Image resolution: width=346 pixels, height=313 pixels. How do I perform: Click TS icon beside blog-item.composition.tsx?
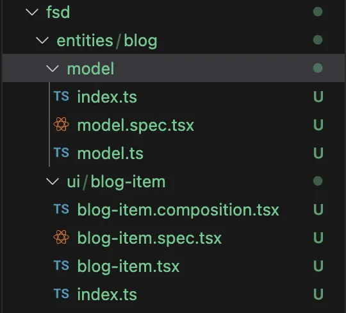click(x=62, y=209)
